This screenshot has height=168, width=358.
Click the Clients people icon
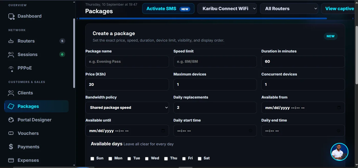pyautogui.click(x=11, y=93)
